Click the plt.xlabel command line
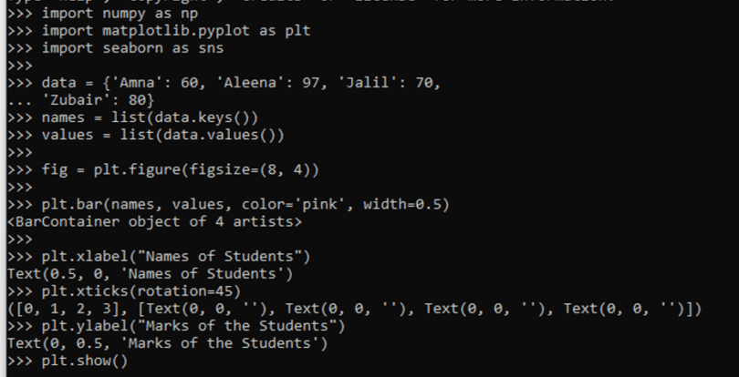This screenshot has width=739, height=377. (175, 255)
